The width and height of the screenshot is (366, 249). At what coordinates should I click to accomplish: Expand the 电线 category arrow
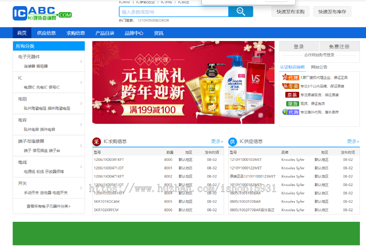(x=81, y=167)
